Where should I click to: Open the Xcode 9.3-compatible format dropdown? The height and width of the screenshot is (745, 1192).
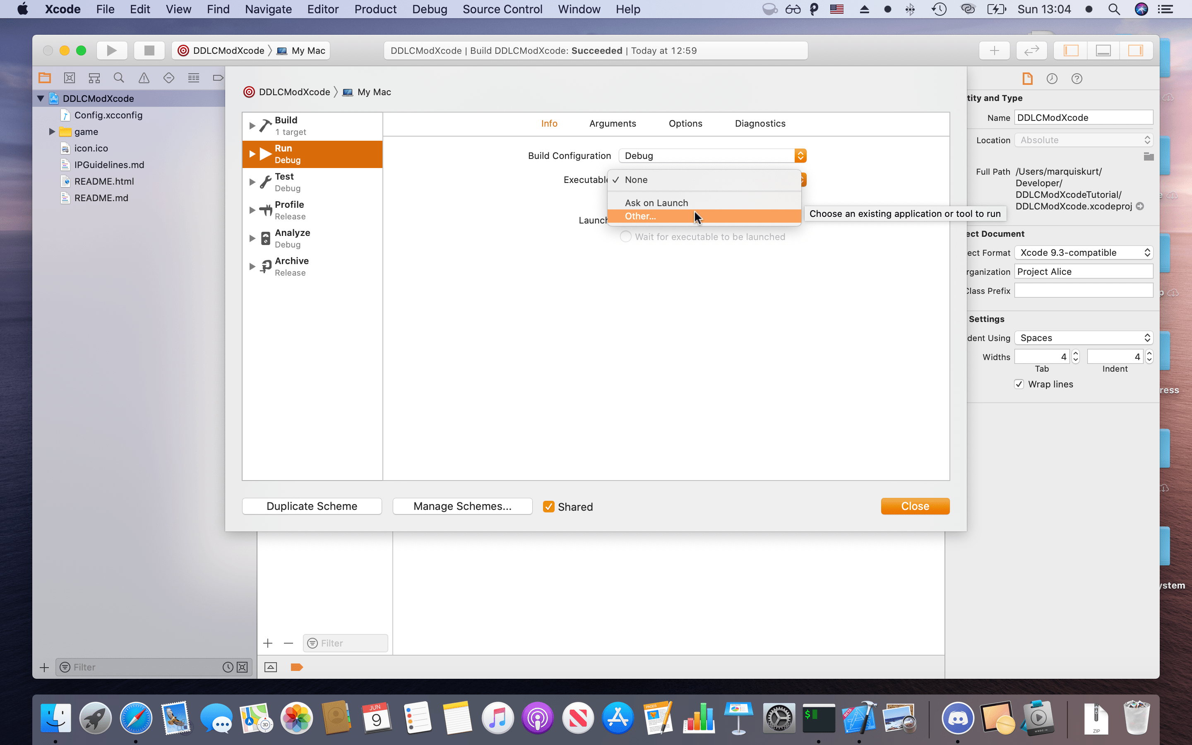tap(1084, 252)
